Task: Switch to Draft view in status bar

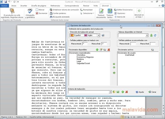Action: click(134, 117)
